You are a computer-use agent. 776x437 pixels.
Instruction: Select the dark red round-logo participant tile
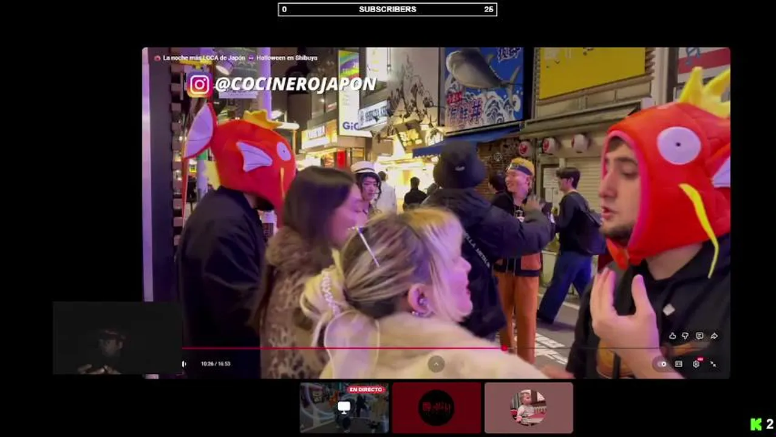point(437,407)
